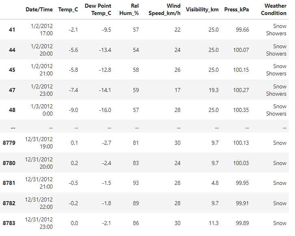Select the pressure value 100.03
The image size is (295, 236).
click(x=239, y=163)
